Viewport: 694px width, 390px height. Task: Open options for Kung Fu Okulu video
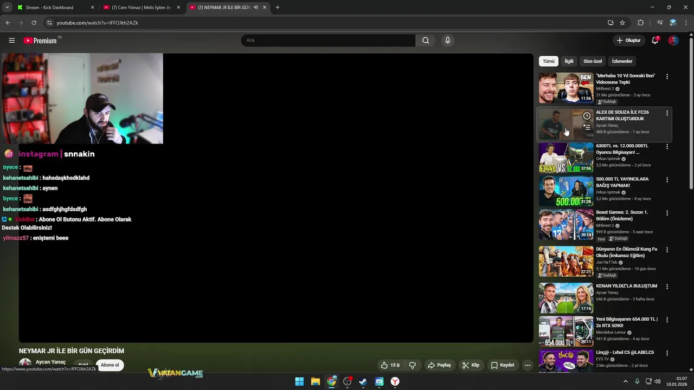click(x=667, y=250)
